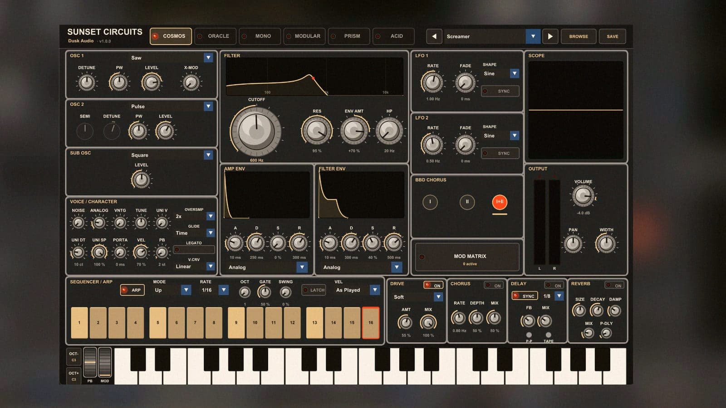Toggle LFO 1 SYNC

(500, 91)
